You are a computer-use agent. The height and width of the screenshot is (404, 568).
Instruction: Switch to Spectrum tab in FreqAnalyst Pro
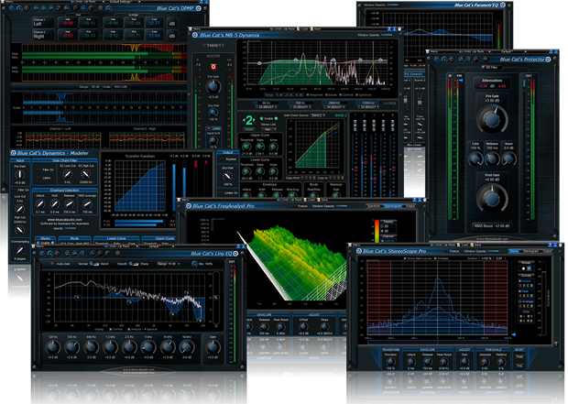(374, 206)
